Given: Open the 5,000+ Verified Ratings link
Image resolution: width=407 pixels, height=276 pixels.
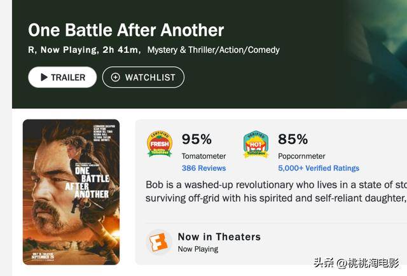Looking at the screenshot, I should [318, 168].
